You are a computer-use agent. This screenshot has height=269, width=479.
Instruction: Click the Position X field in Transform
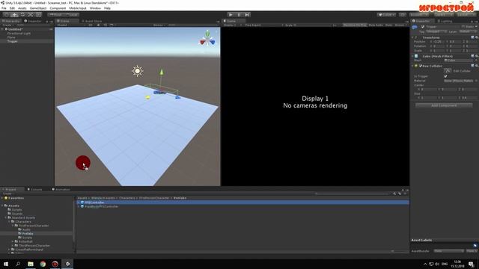[439, 42]
